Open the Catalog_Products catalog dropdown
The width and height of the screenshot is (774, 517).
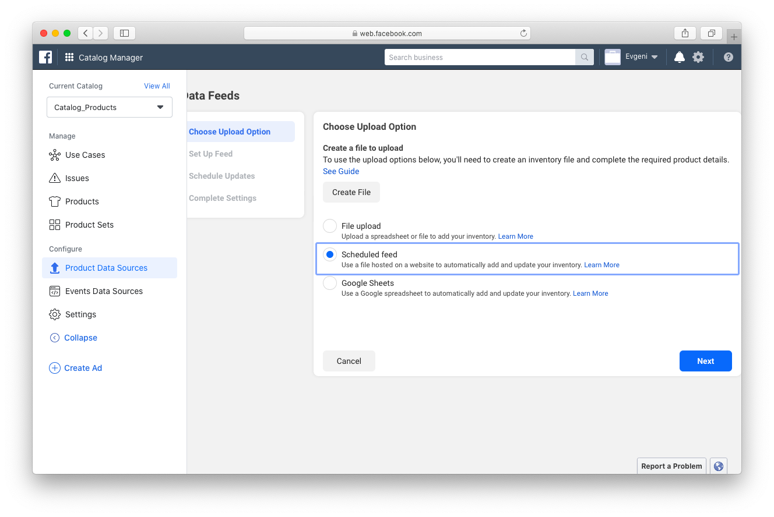point(110,107)
